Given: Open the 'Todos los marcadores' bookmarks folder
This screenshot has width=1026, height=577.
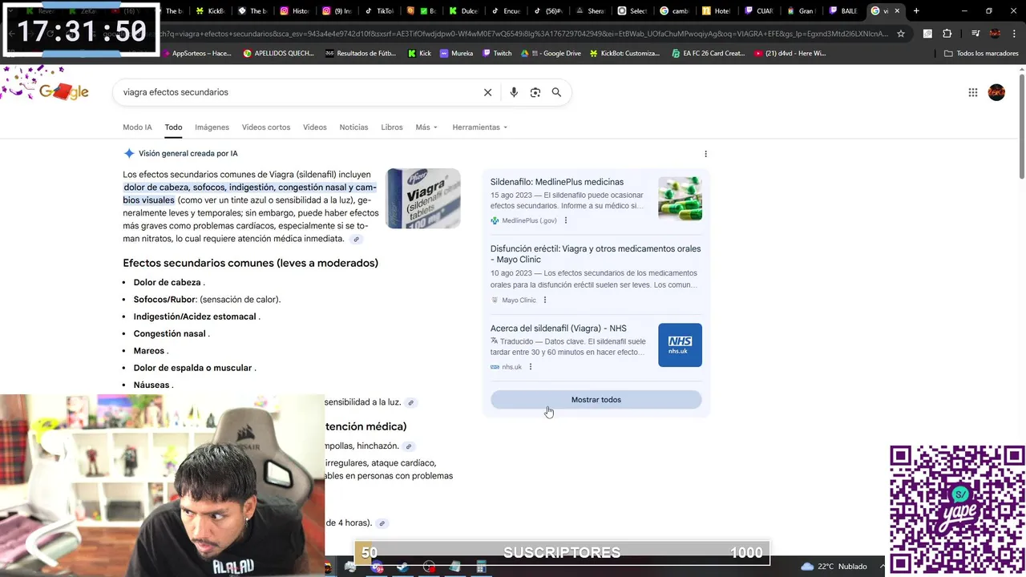Looking at the screenshot, I should (981, 54).
